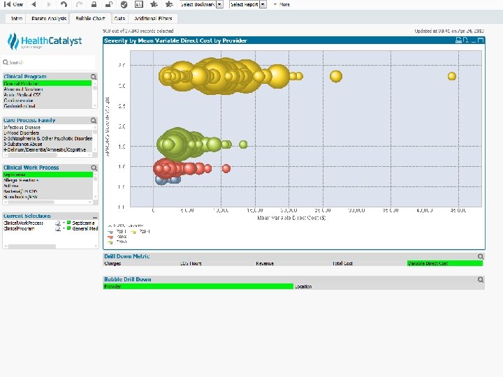Screen dimensions: 503x377
Task: Redo the last layout change
Action: click(79, 4)
